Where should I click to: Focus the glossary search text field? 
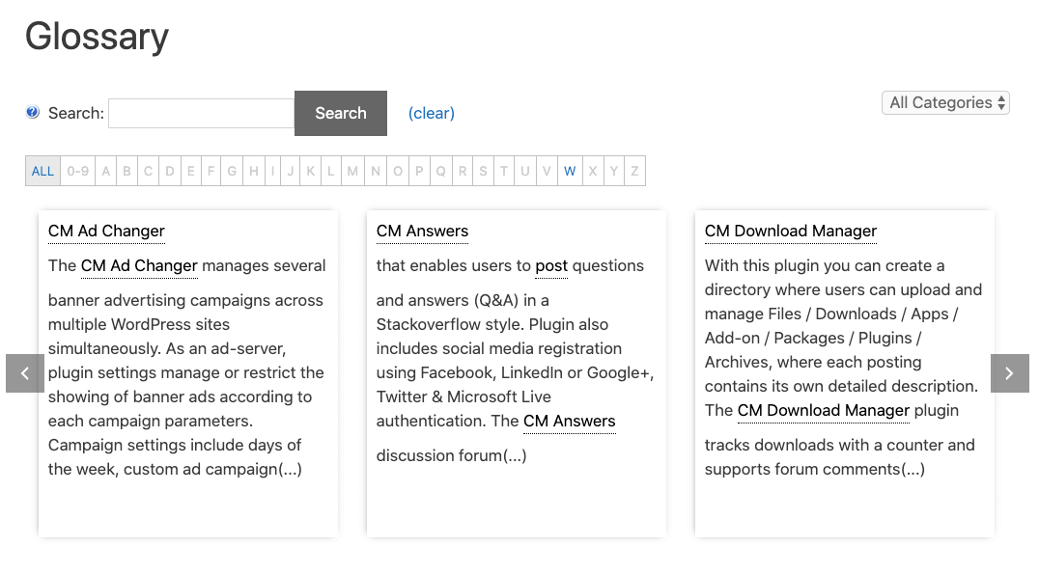pos(201,113)
